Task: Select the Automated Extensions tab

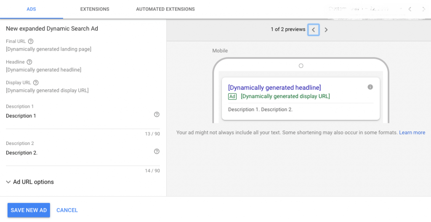Action: pyautogui.click(x=165, y=9)
